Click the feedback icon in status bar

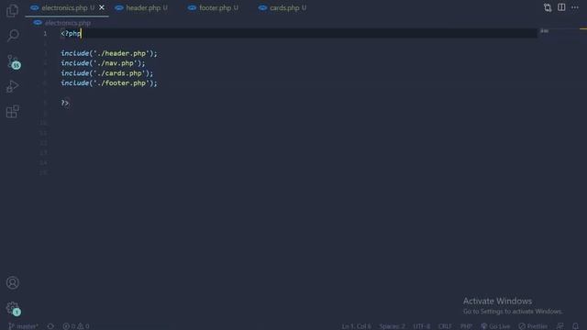click(x=560, y=326)
